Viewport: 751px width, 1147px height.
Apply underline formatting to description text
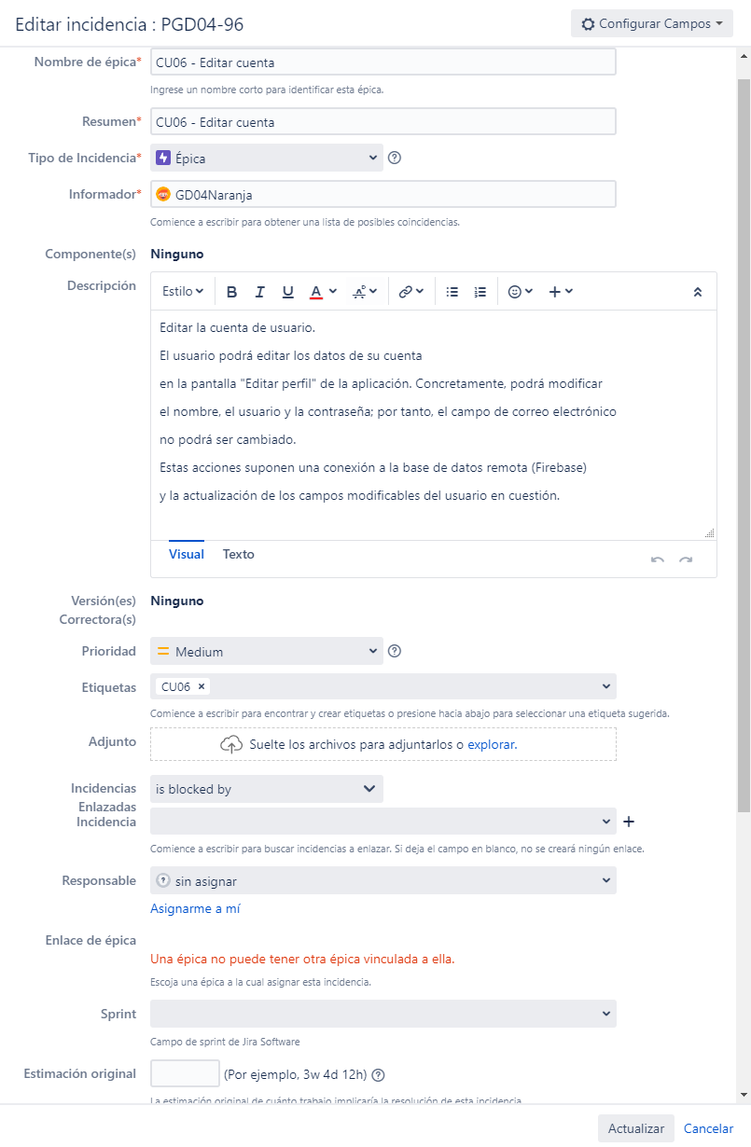pos(289,291)
